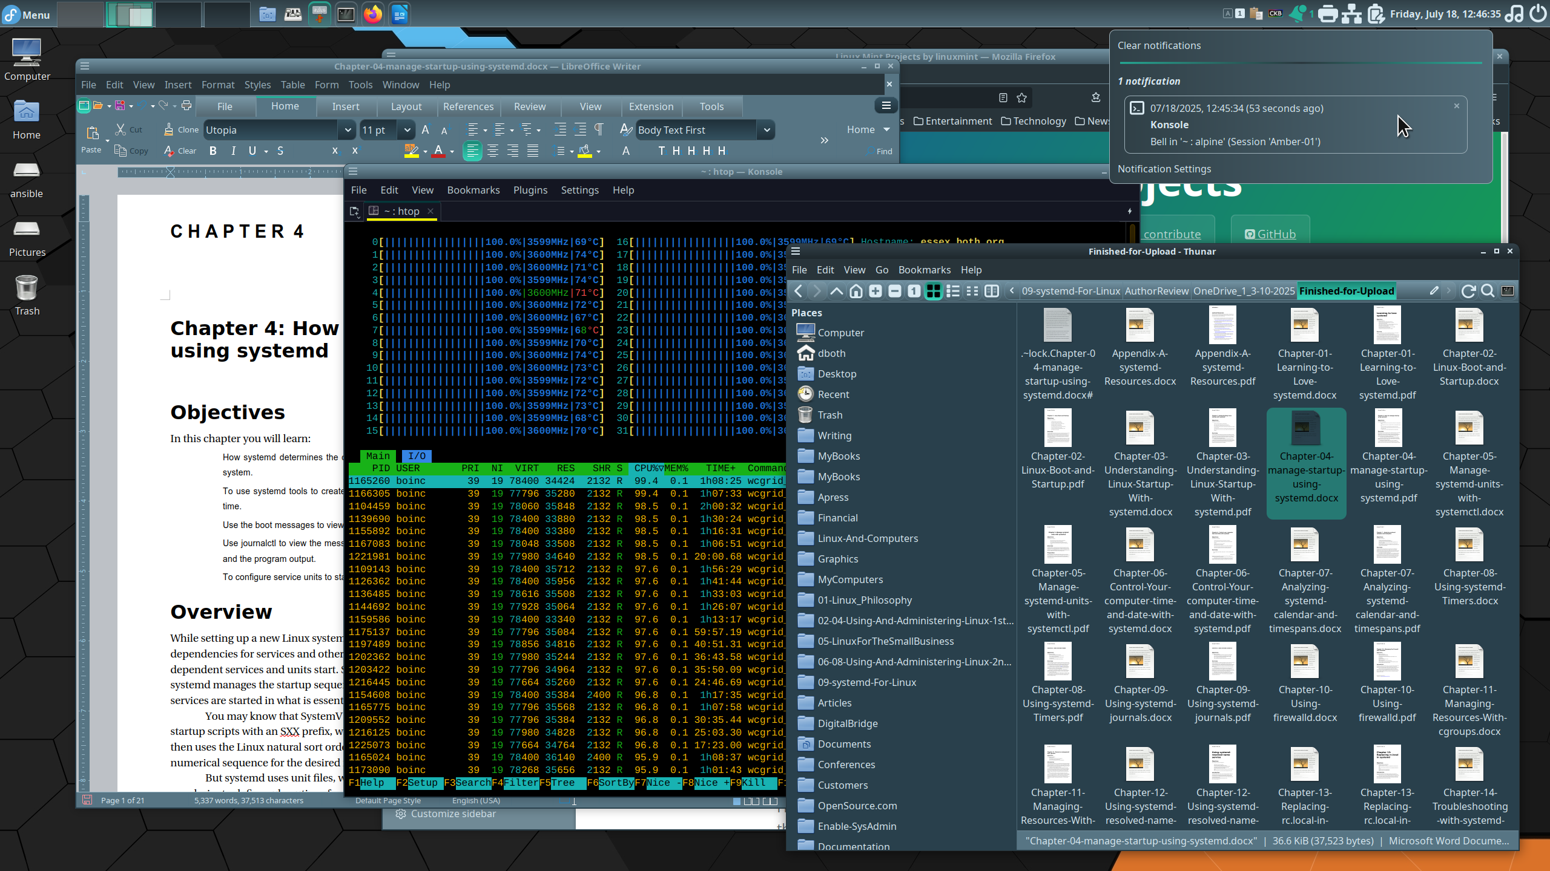The width and height of the screenshot is (1550, 871).
Task: Toggle Align Left in Writer
Action: pos(472,151)
